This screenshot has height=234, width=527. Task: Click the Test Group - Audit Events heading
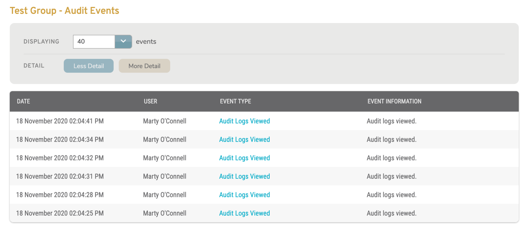click(x=65, y=11)
